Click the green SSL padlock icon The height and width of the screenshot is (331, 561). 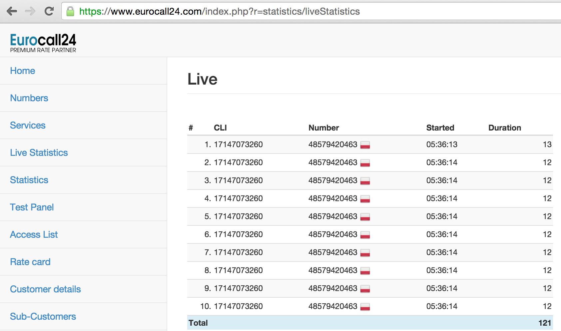click(x=70, y=12)
